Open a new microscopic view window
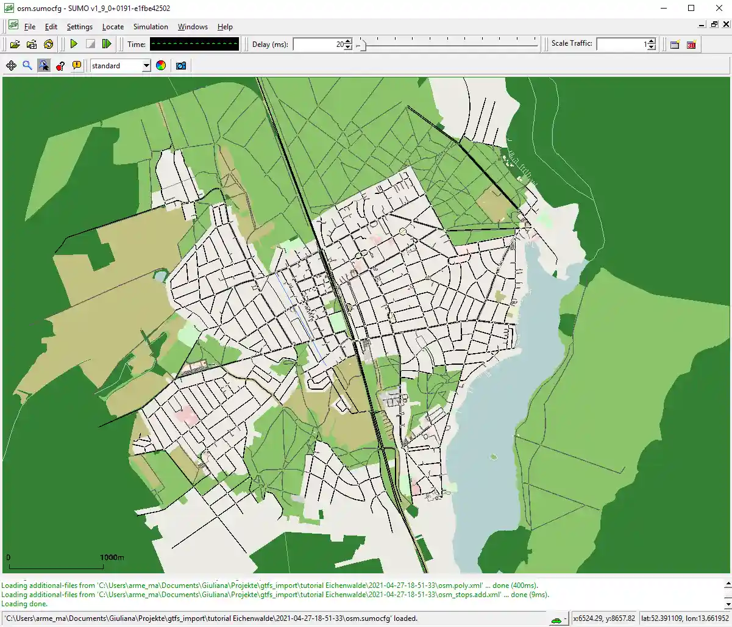 click(x=675, y=45)
